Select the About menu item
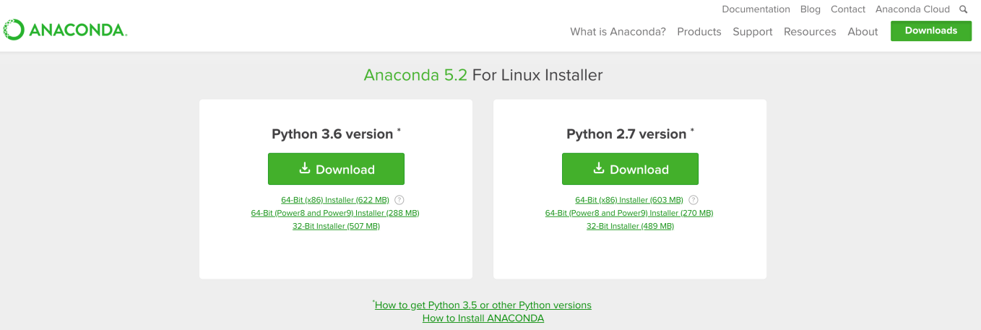 tap(863, 32)
